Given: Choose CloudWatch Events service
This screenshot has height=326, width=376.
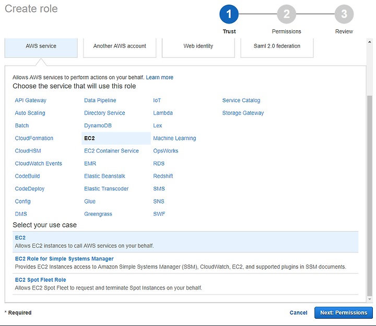Looking at the screenshot, I should [38, 163].
